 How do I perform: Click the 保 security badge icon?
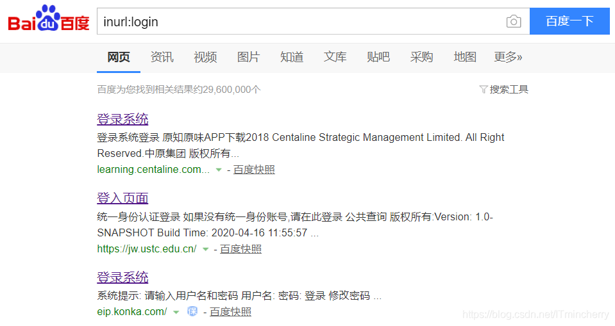pos(192,311)
